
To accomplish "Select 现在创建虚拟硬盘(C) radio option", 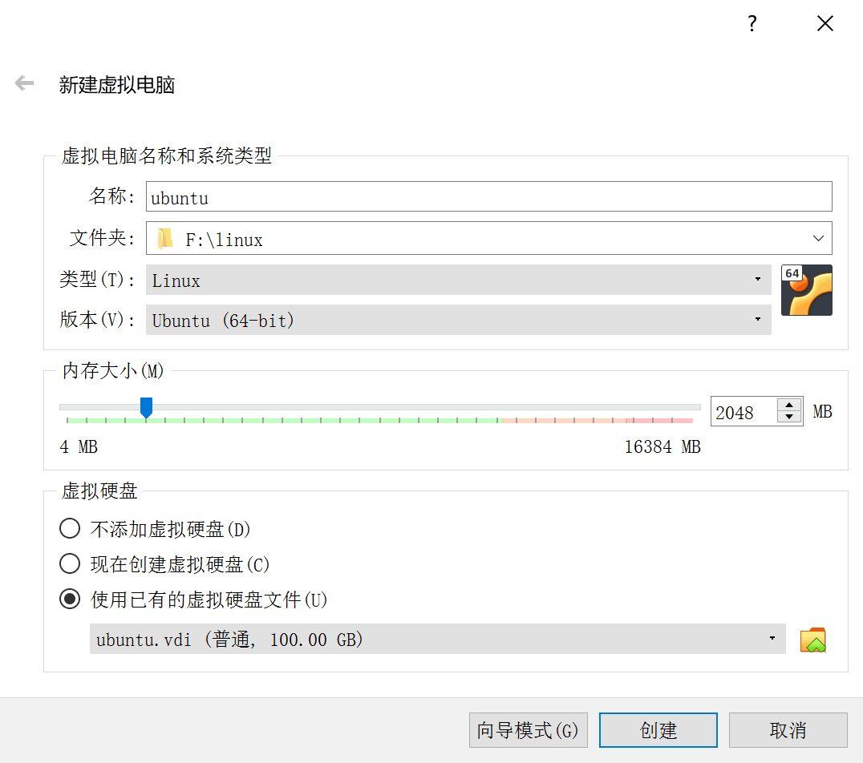I will click(164, 564).
